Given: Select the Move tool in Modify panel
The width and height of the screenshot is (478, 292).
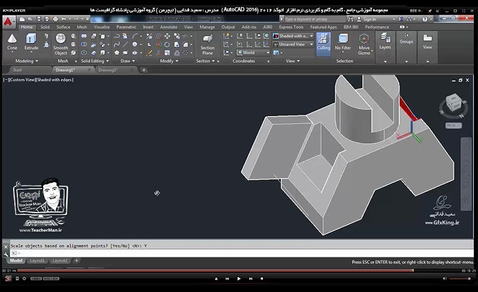Looking at the screenshot, I should (x=167, y=36).
